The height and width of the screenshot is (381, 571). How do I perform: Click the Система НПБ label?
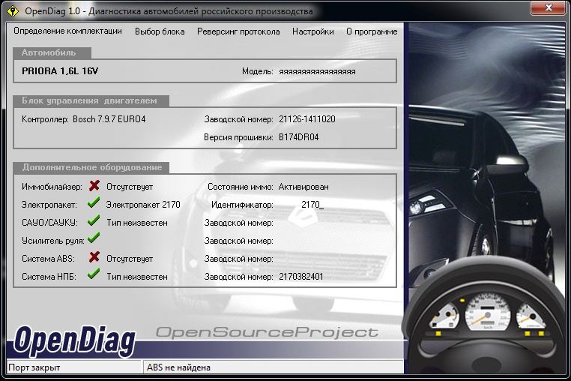coord(49,277)
